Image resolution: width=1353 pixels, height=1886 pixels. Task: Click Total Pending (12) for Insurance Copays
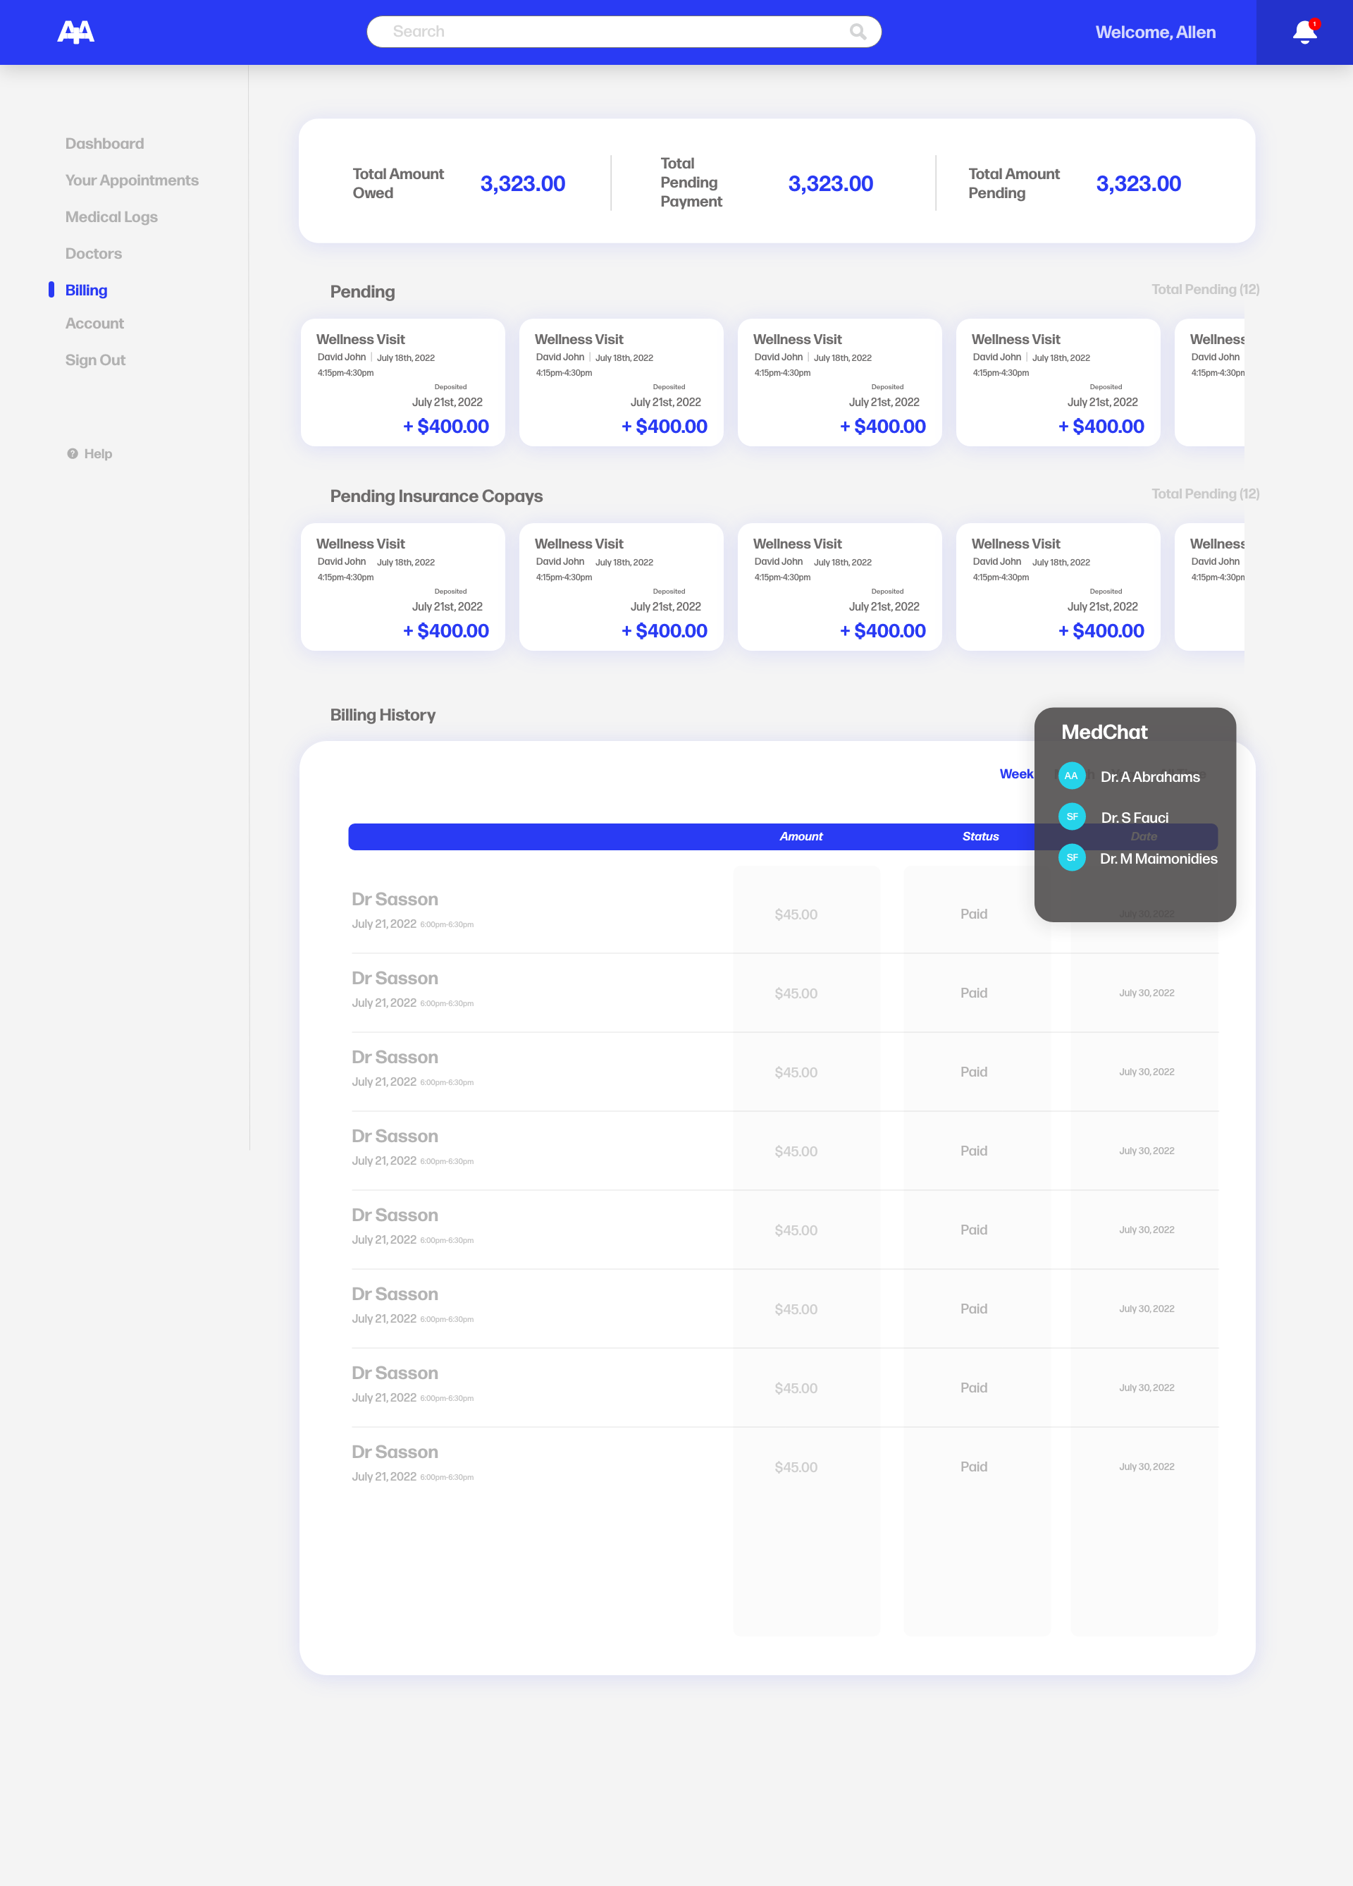pyautogui.click(x=1204, y=494)
